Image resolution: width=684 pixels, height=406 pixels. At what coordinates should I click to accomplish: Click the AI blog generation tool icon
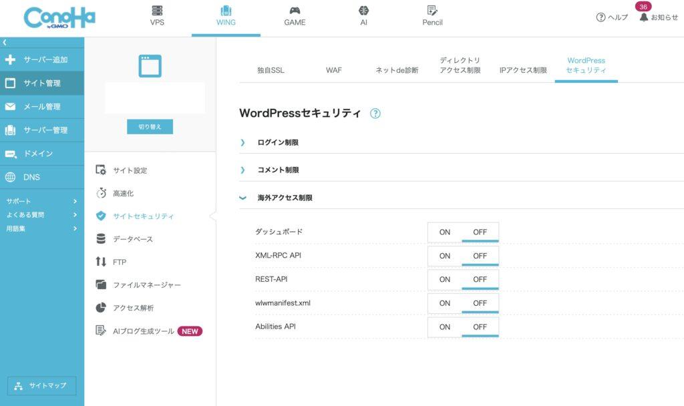click(101, 331)
